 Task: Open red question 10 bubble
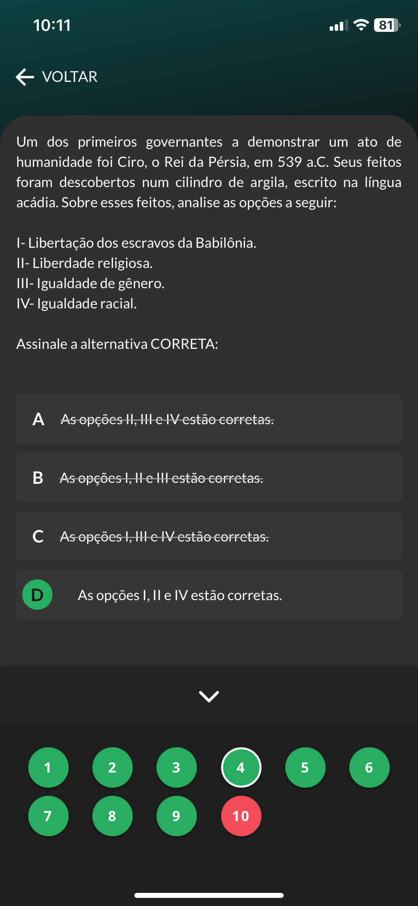point(241,816)
